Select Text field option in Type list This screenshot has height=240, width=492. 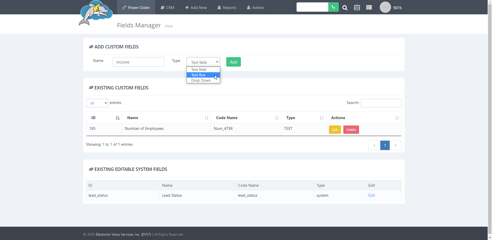click(203, 70)
